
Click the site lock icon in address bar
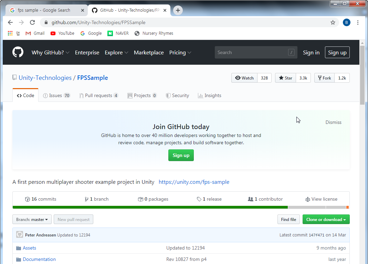click(x=46, y=22)
